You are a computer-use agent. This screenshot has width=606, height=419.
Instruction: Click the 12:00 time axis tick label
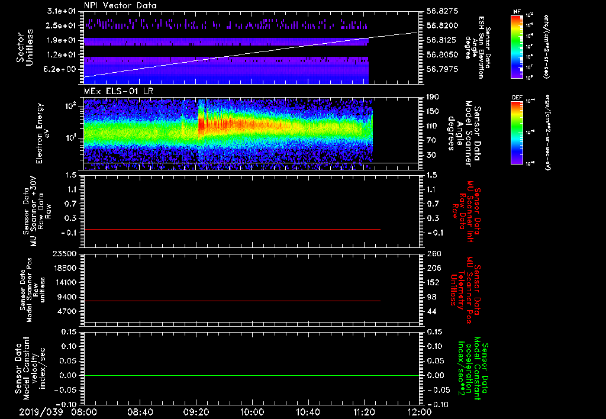[420, 412]
